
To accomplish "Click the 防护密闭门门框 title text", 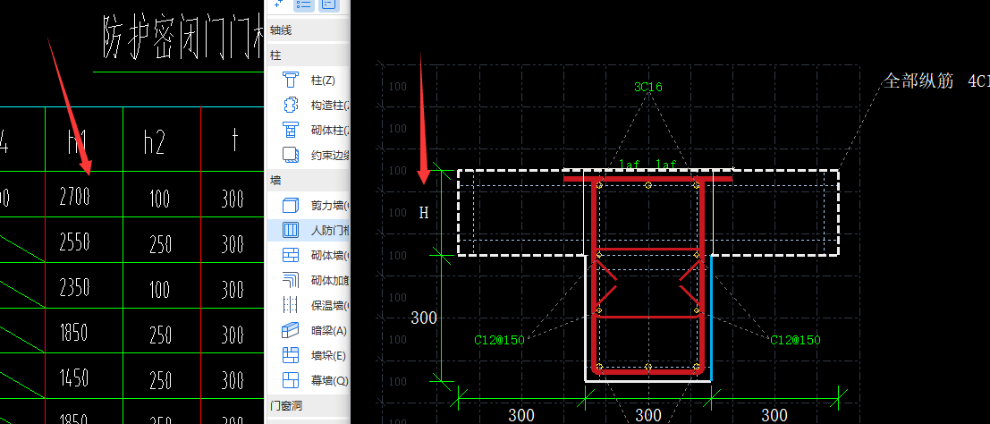I will (x=183, y=38).
